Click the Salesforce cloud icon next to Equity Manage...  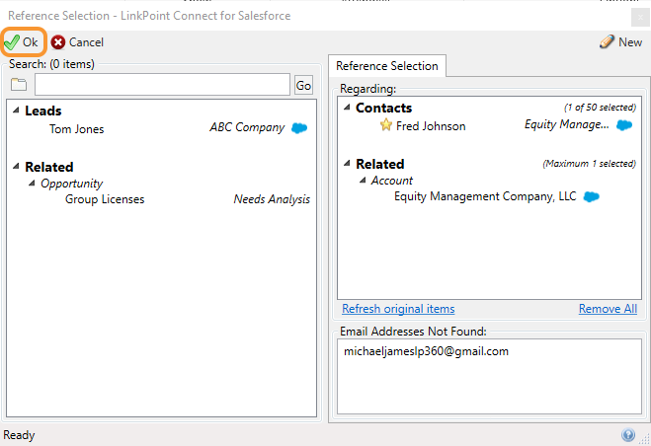624,125
